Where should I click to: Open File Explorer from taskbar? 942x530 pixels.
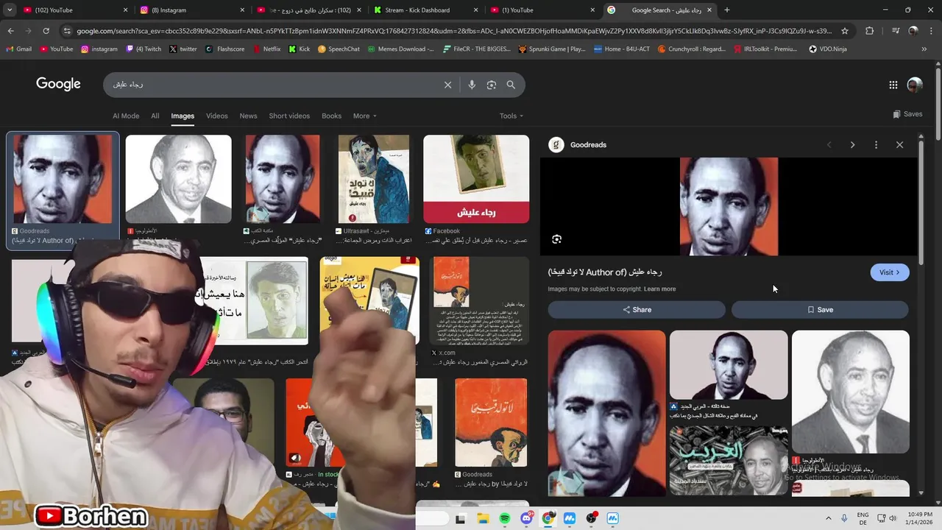[484, 519]
